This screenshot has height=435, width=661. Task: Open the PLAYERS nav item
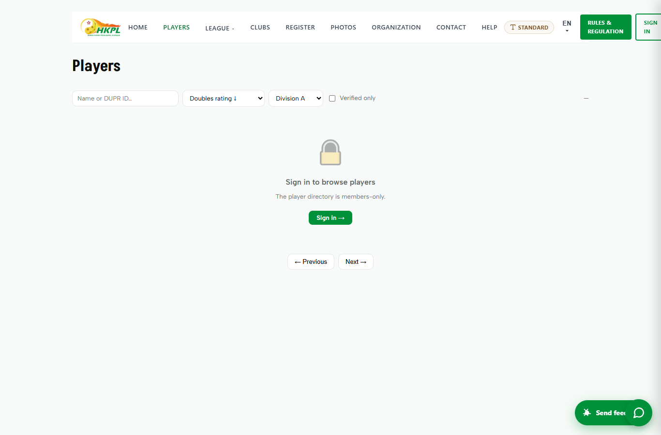(176, 28)
